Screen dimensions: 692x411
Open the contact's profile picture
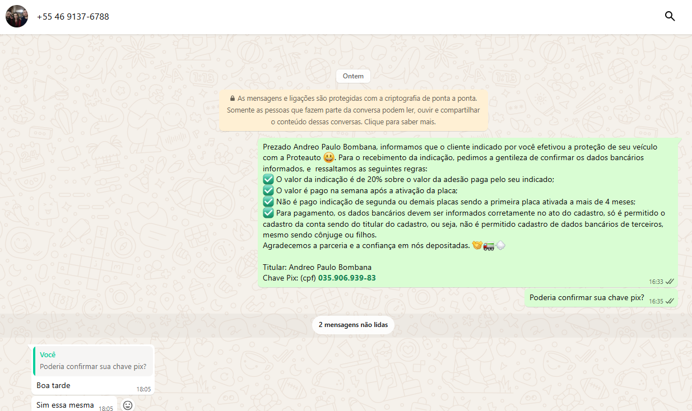(17, 16)
